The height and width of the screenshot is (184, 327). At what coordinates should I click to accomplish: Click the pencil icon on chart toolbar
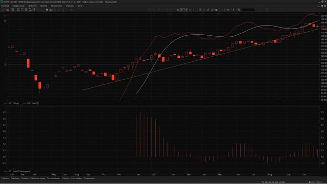click(208, 10)
